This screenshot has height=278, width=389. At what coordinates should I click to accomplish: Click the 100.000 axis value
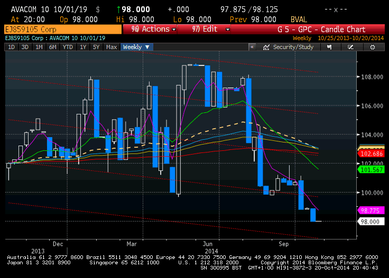click(x=372, y=193)
